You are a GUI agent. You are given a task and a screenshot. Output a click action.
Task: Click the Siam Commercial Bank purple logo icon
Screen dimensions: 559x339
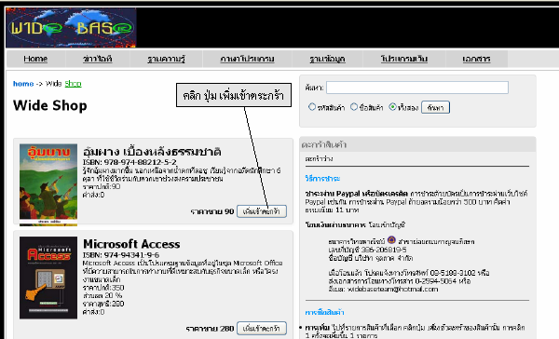pyautogui.click(x=391, y=240)
